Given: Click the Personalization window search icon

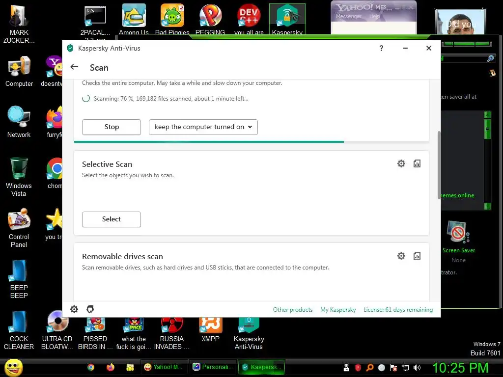Looking at the screenshot, I should (490, 58).
